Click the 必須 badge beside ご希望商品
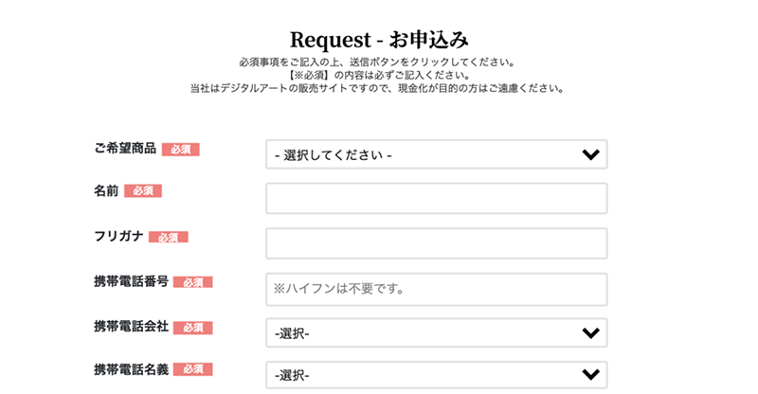The width and height of the screenshot is (758, 394). click(180, 150)
